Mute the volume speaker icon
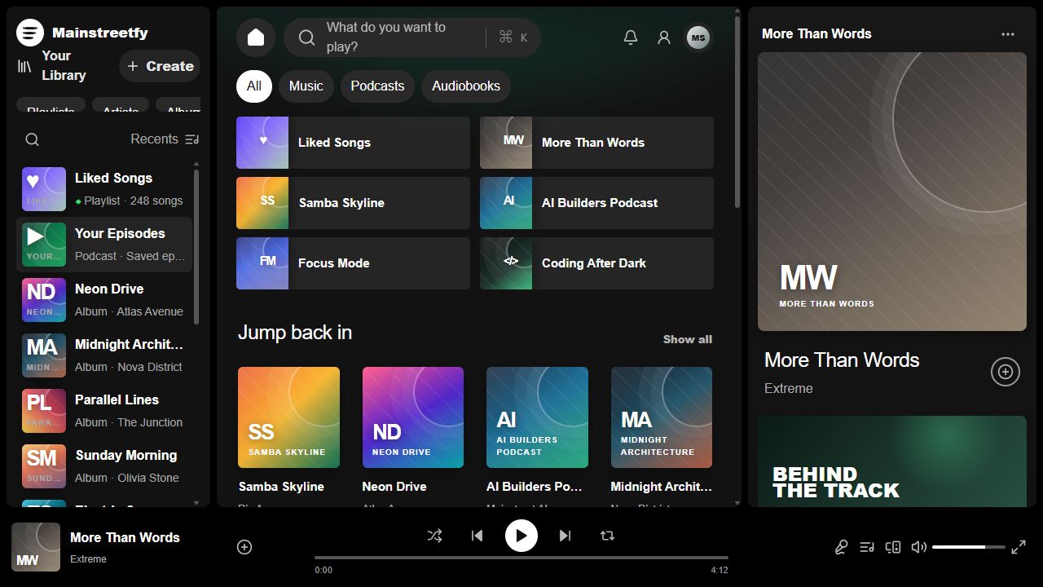1043x587 pixels. point(919,547)
